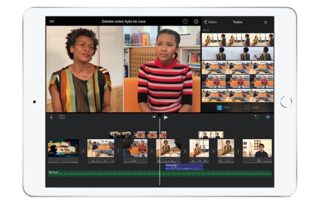Toggle audio waveforms display icon
The width and height of the screenshot is (320, 203).
(268, 117)
